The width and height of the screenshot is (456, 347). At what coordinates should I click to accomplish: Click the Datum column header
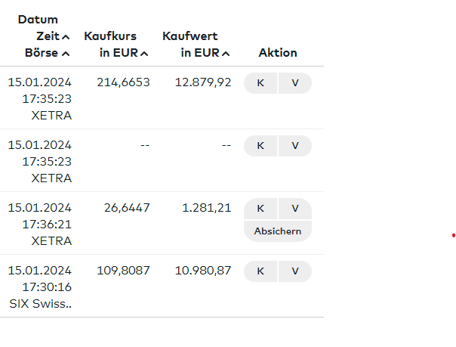(38, 20)
